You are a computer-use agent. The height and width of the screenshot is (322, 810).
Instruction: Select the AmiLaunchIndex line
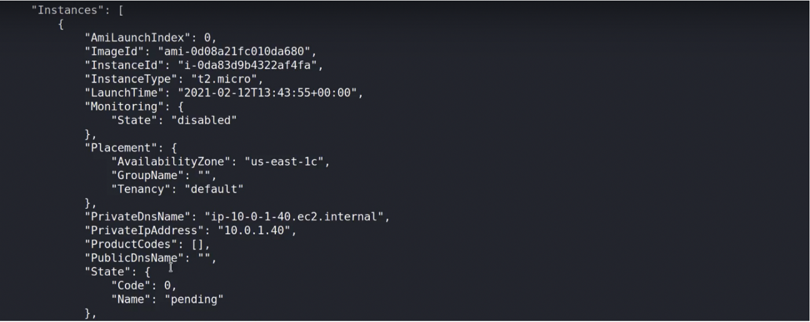coord(150,38)
